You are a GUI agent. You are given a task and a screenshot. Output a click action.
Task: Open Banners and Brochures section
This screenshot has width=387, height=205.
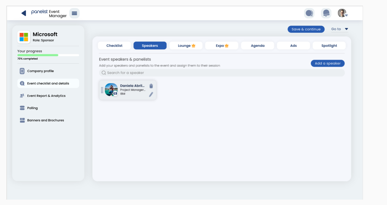[48, 120]
